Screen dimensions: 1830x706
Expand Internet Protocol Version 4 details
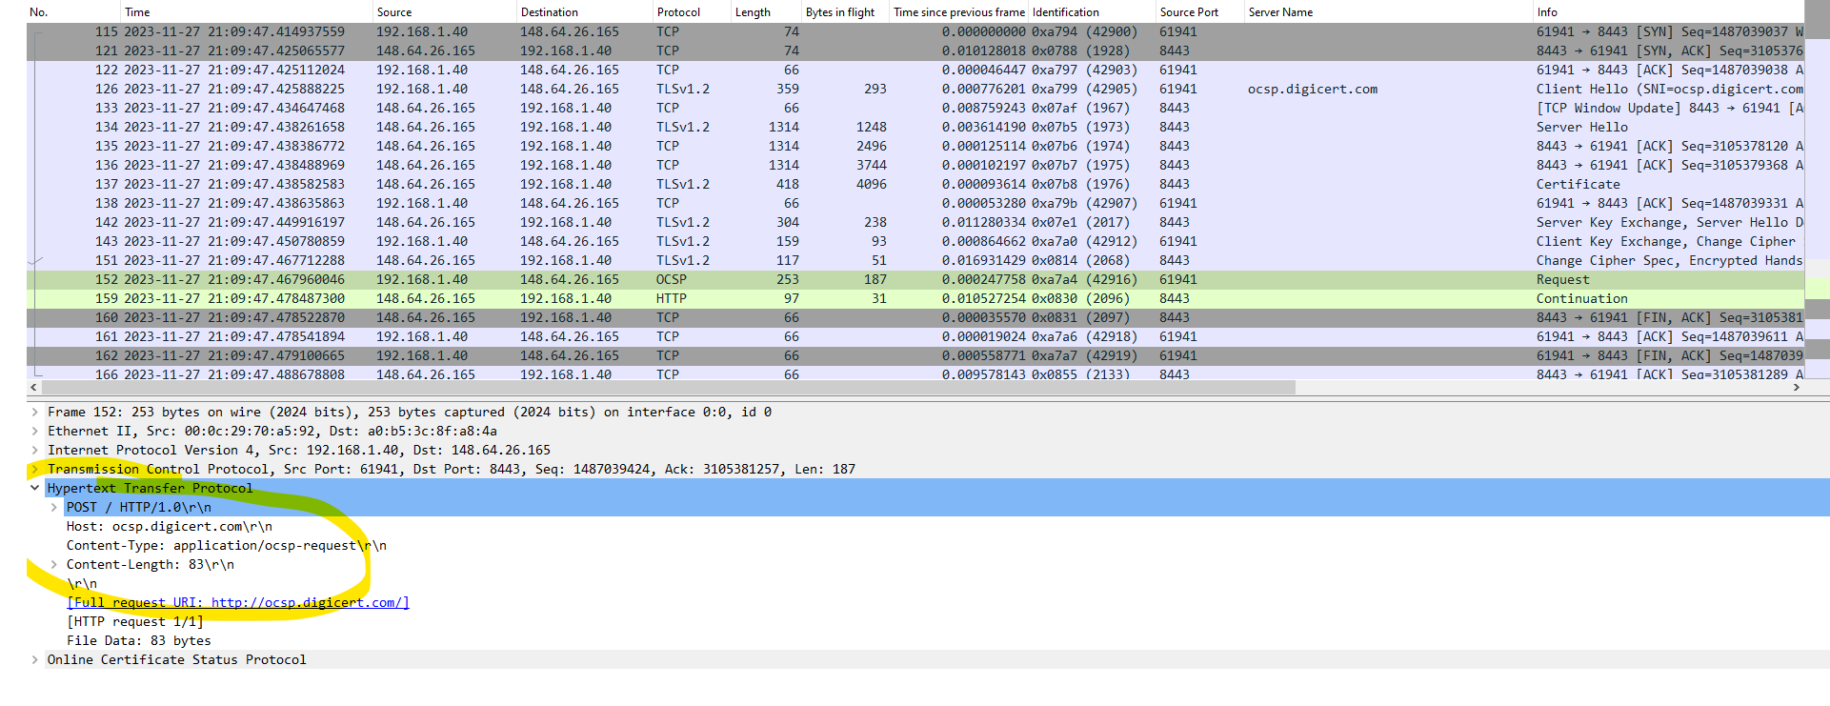tap(35, 451)
